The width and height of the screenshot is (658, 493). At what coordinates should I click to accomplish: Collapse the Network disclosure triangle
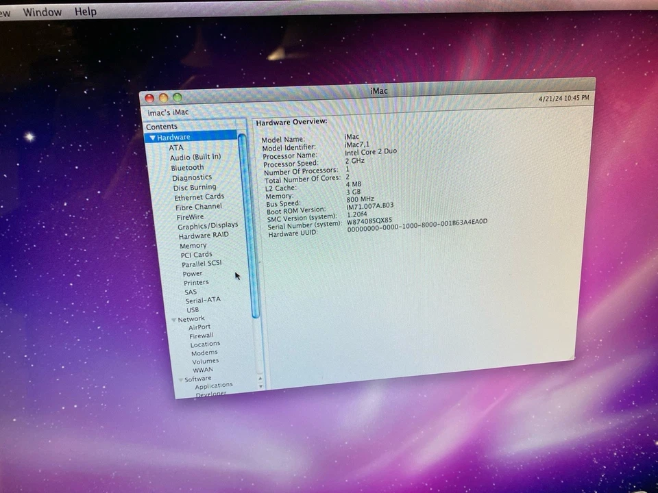(173, 318)
